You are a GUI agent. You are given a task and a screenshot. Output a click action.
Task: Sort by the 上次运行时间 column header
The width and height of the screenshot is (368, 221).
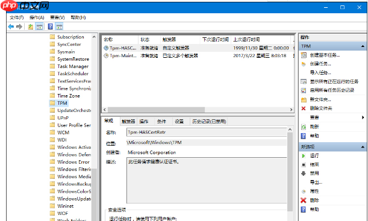261,40
